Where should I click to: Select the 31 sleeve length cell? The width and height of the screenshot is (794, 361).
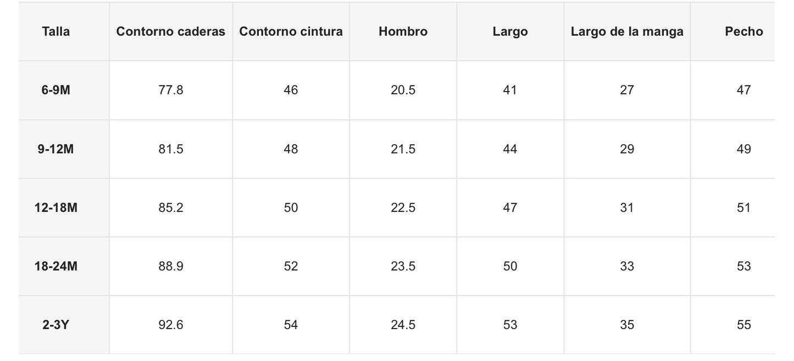[627, 208]
